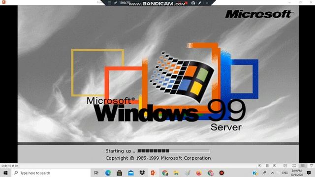
Task: Open the Firefox icon in the taskbar
Action: [199, 173]
